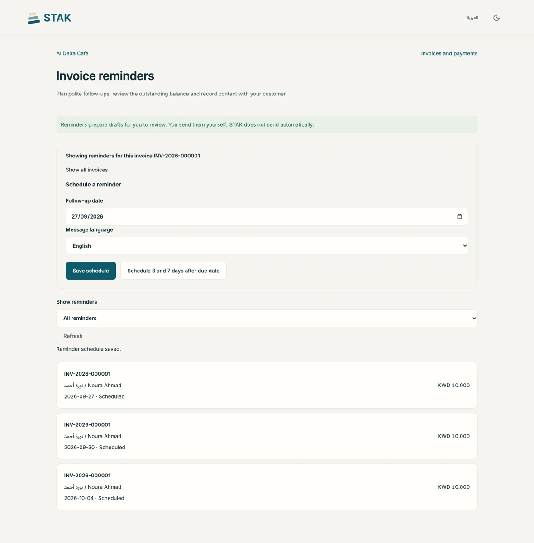Switch language to Arabic
The height and width of the screenshot is (543, 534).
click(472, 18)
